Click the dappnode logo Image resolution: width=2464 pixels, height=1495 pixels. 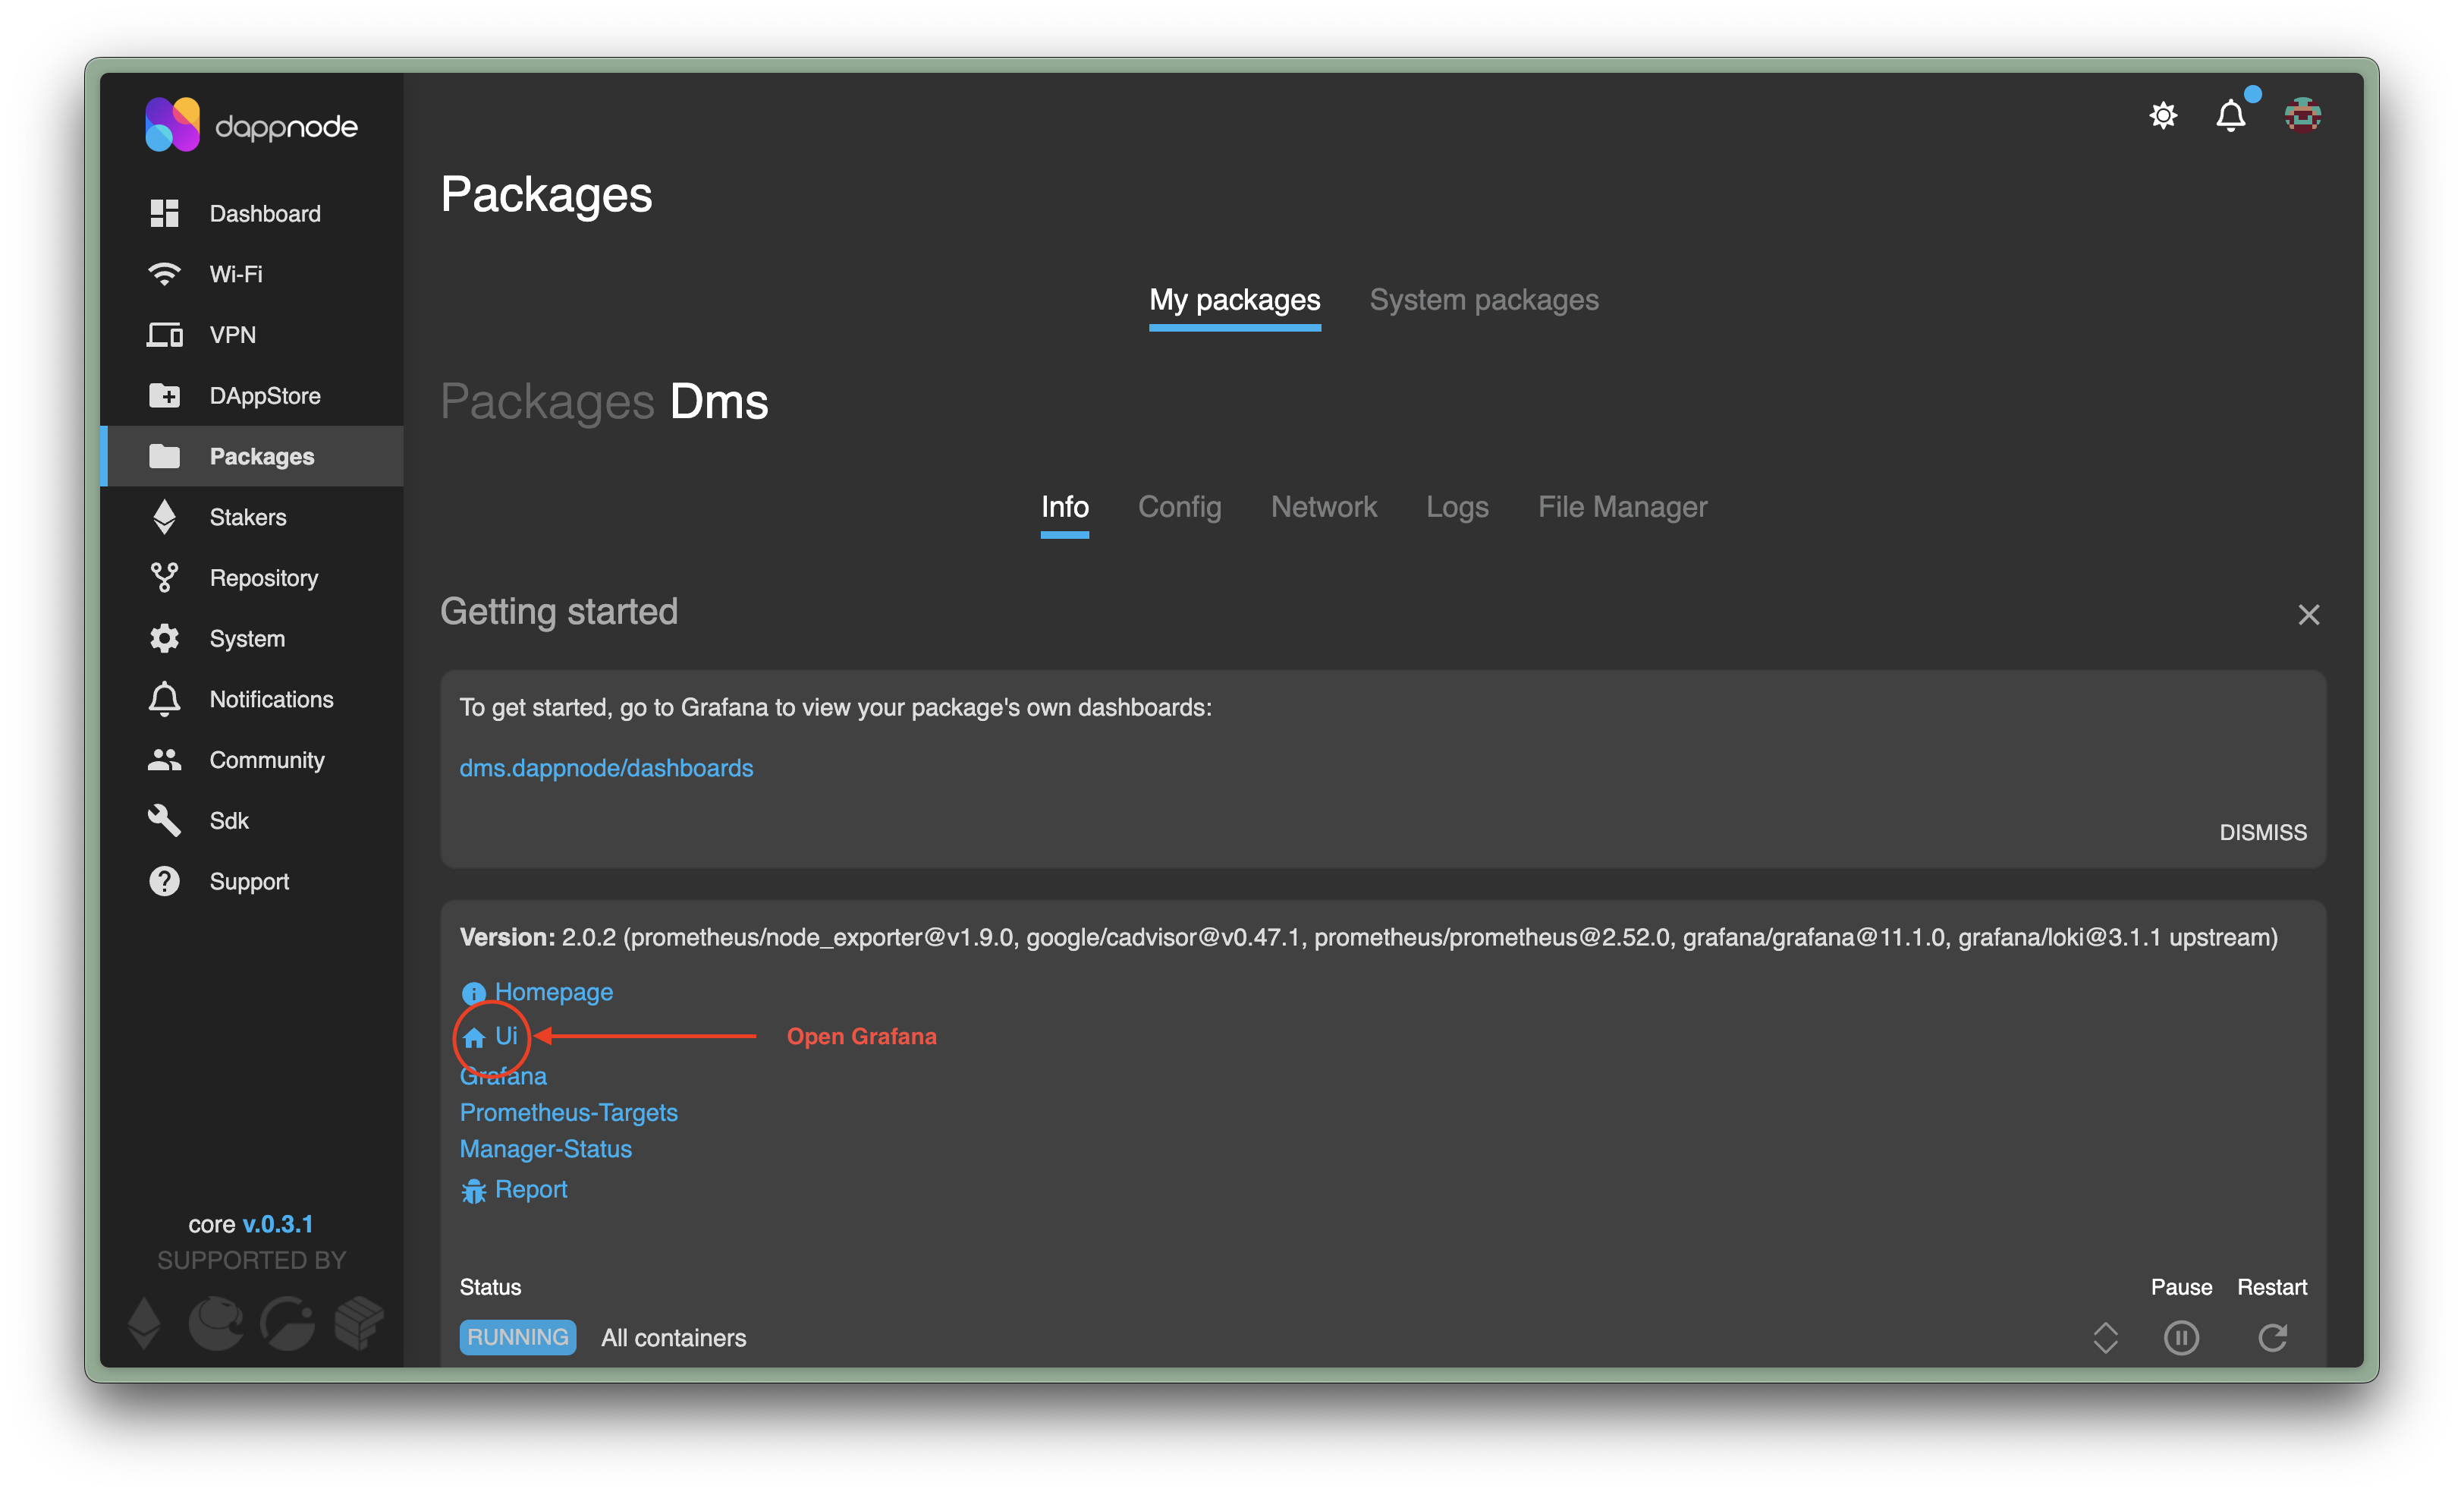click(x=251, y=125)
